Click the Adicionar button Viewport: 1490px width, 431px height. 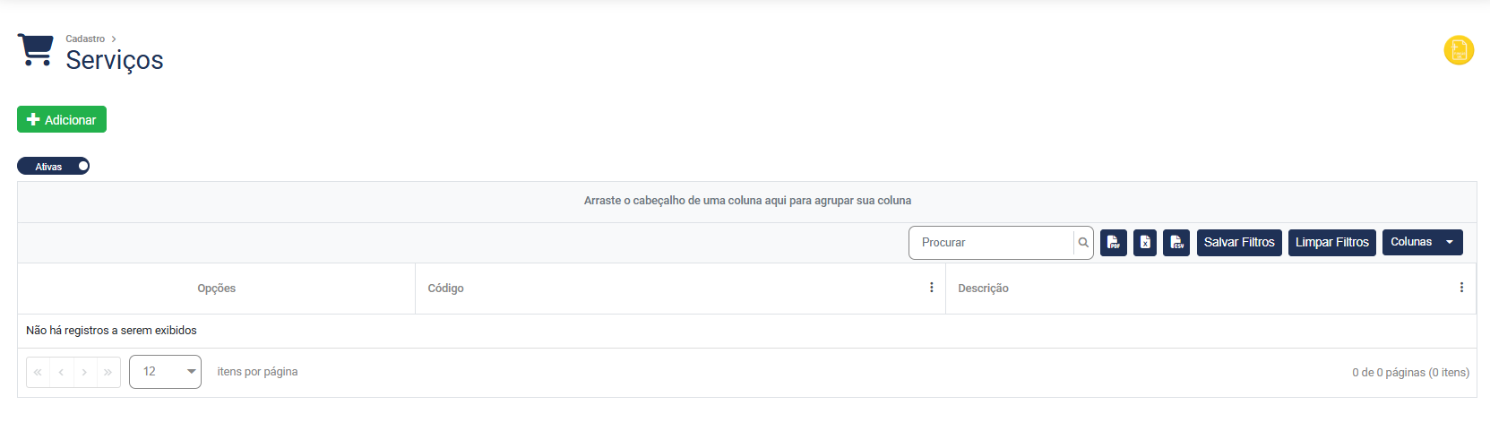click(x=62, y=120)
